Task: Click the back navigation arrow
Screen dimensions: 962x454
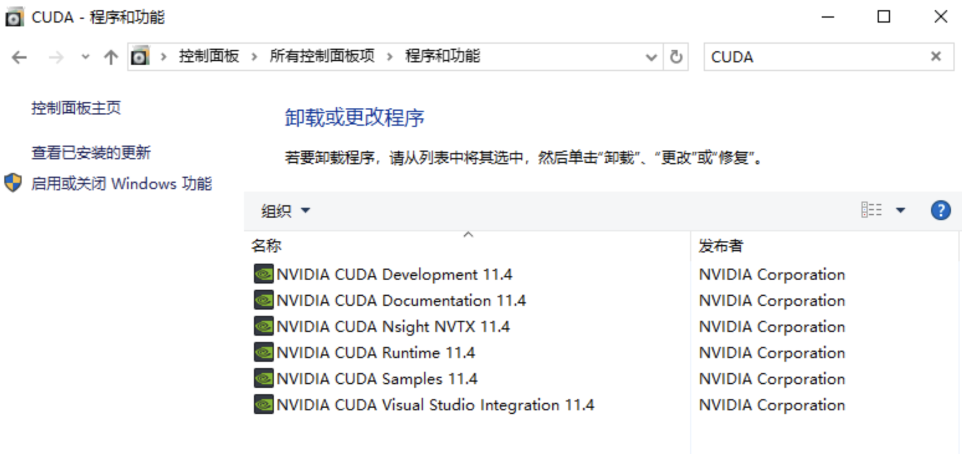Action: [19, 58]
